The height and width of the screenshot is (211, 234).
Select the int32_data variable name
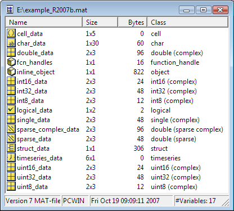pyautogui.click(x=32, y=91)
